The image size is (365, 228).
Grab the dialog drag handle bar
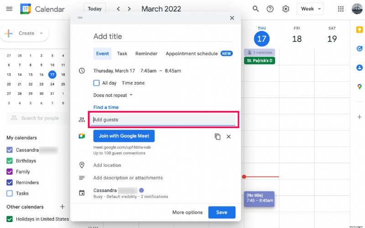click(x=80, y=18)
